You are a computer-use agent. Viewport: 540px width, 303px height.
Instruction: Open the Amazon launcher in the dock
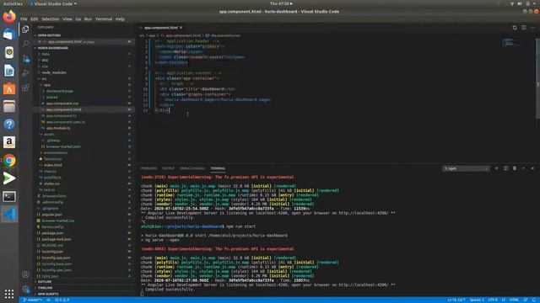click(x=9, y=142)
